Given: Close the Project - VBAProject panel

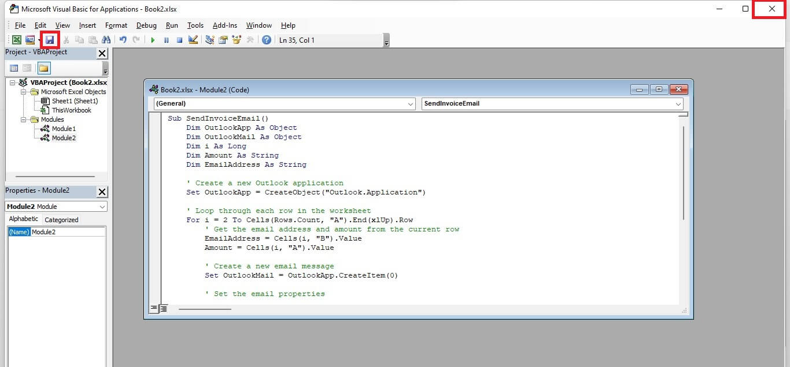Looking at the screenshot, I should tap(102, 53).
